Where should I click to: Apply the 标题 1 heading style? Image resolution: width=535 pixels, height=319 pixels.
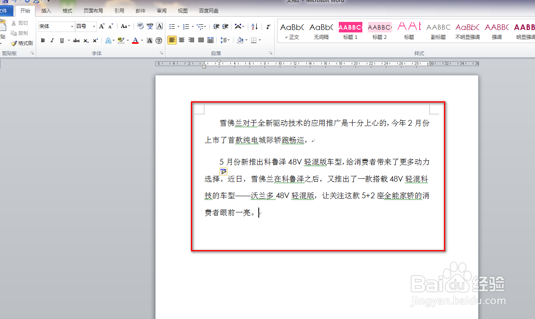[x=350, y=31]
